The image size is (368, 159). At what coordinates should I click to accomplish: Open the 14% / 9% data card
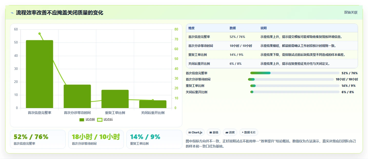tap(154, 139)
